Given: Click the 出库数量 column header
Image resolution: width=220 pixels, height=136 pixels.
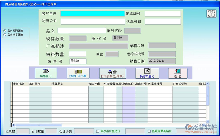Looking at the screenshot, I should [110, 84].
